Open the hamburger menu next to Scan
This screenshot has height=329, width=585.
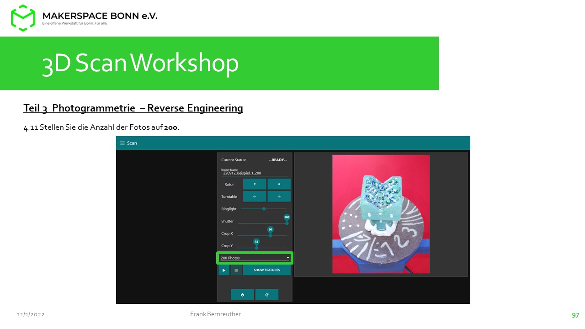pyautogui.click(x=122, y=143)
